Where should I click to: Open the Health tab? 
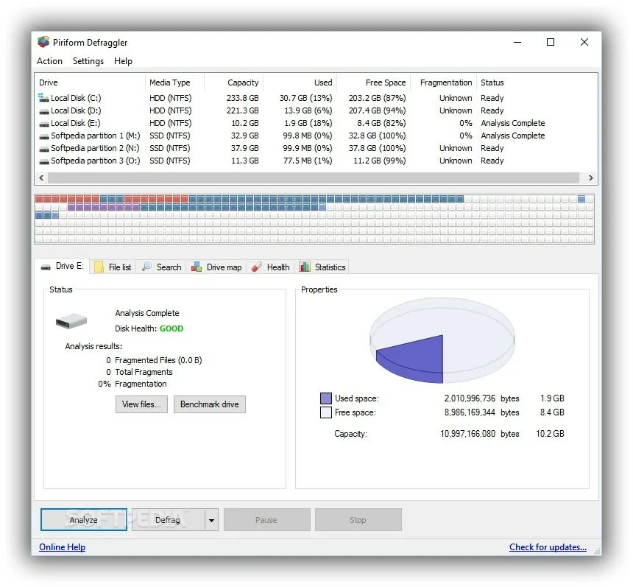click(270, 267)
